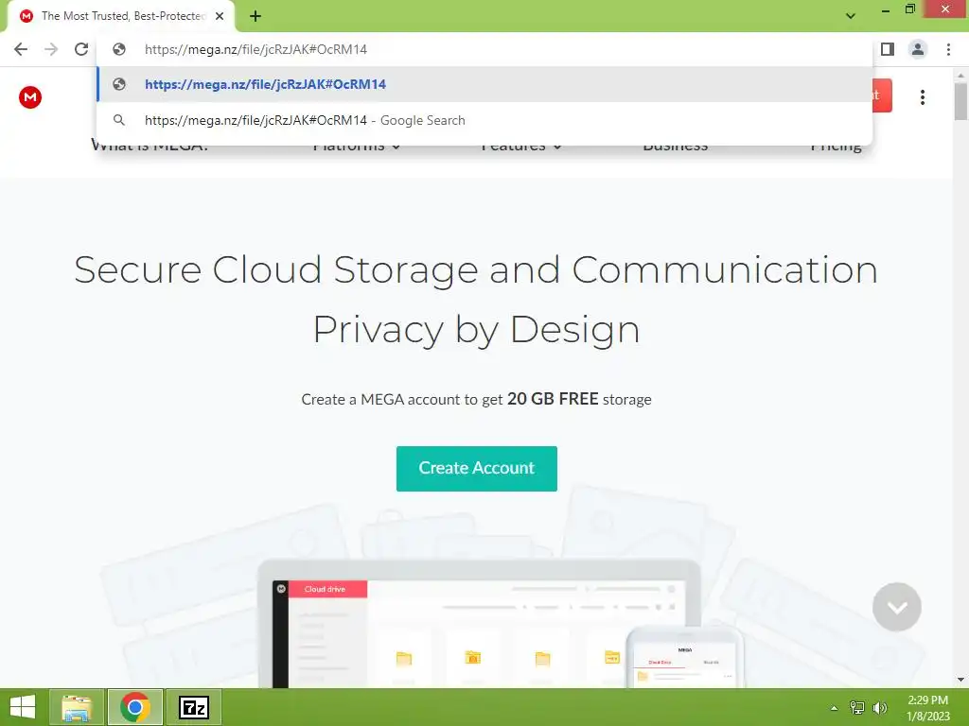This screenshot has height=726, width=969.
Task: Click the Chrome taskbar icon
Action: (x=135, y=707)
